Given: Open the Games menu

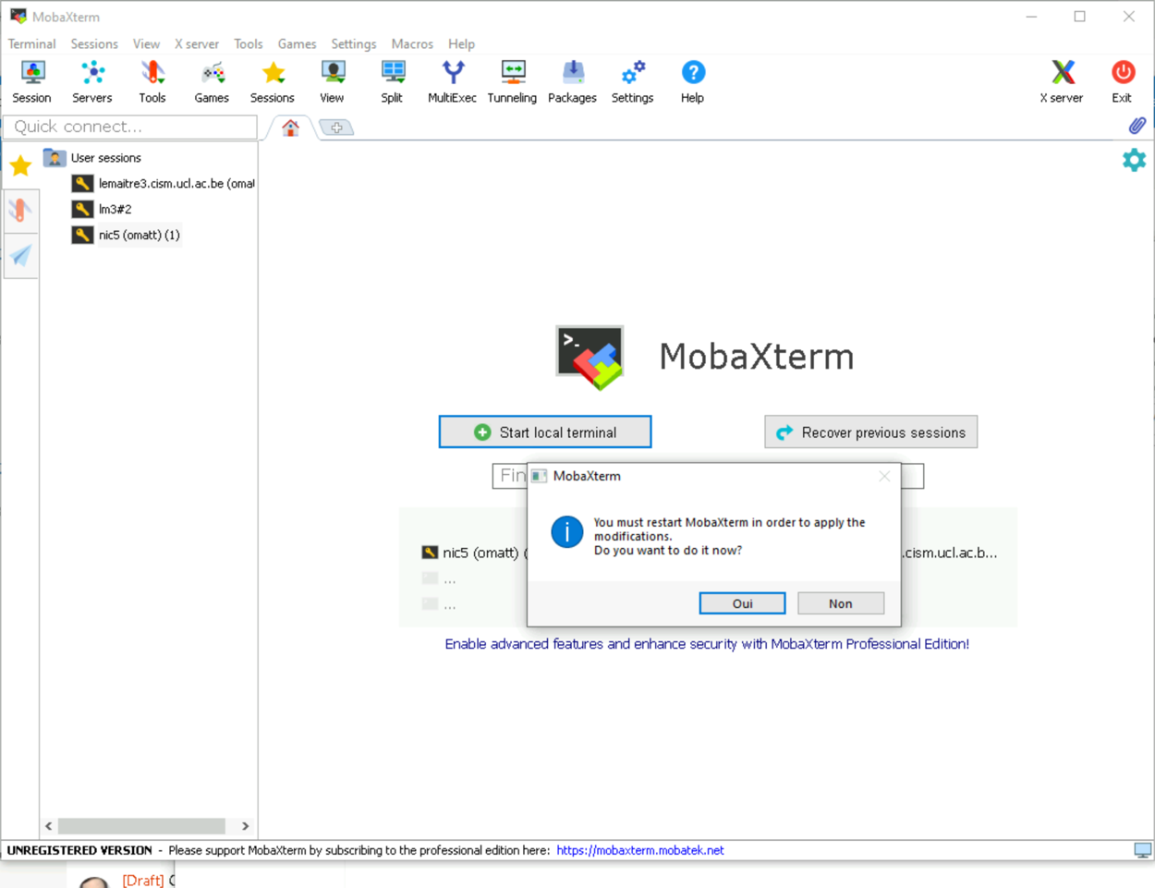Looking at the screenshot, I should pyautogui.click(x=297, y=43).
